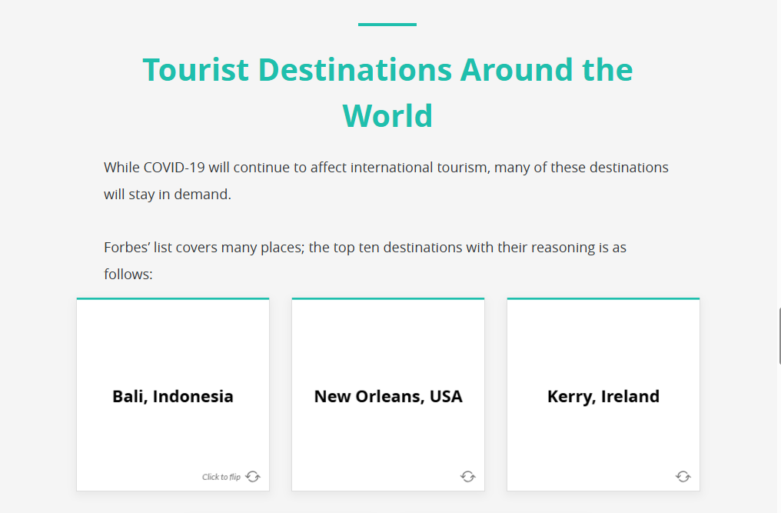Click the scrollbar handle on right edge
Screen dimensions: 781x513
pos(779,329)
